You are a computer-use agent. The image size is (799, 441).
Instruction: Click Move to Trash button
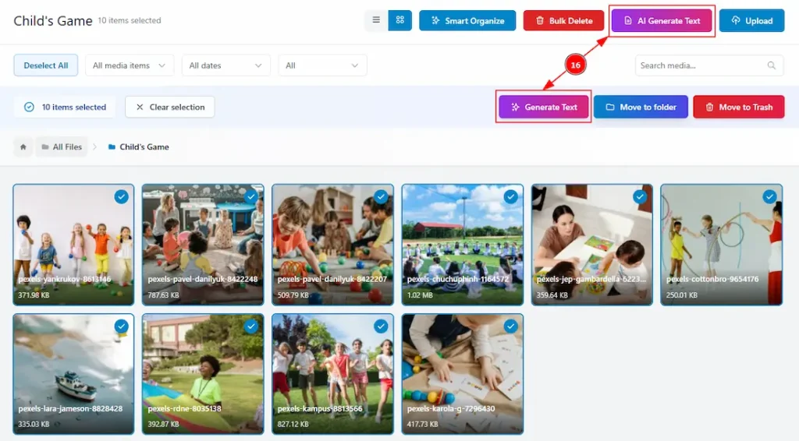coord(738,108)
